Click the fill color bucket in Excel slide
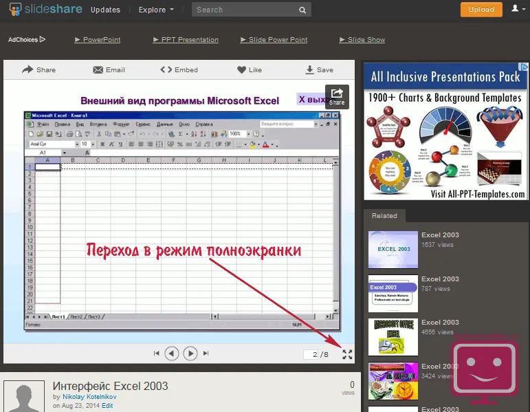Image resolution: width=530 pixels, height=412 pixels. click(252, 144)
